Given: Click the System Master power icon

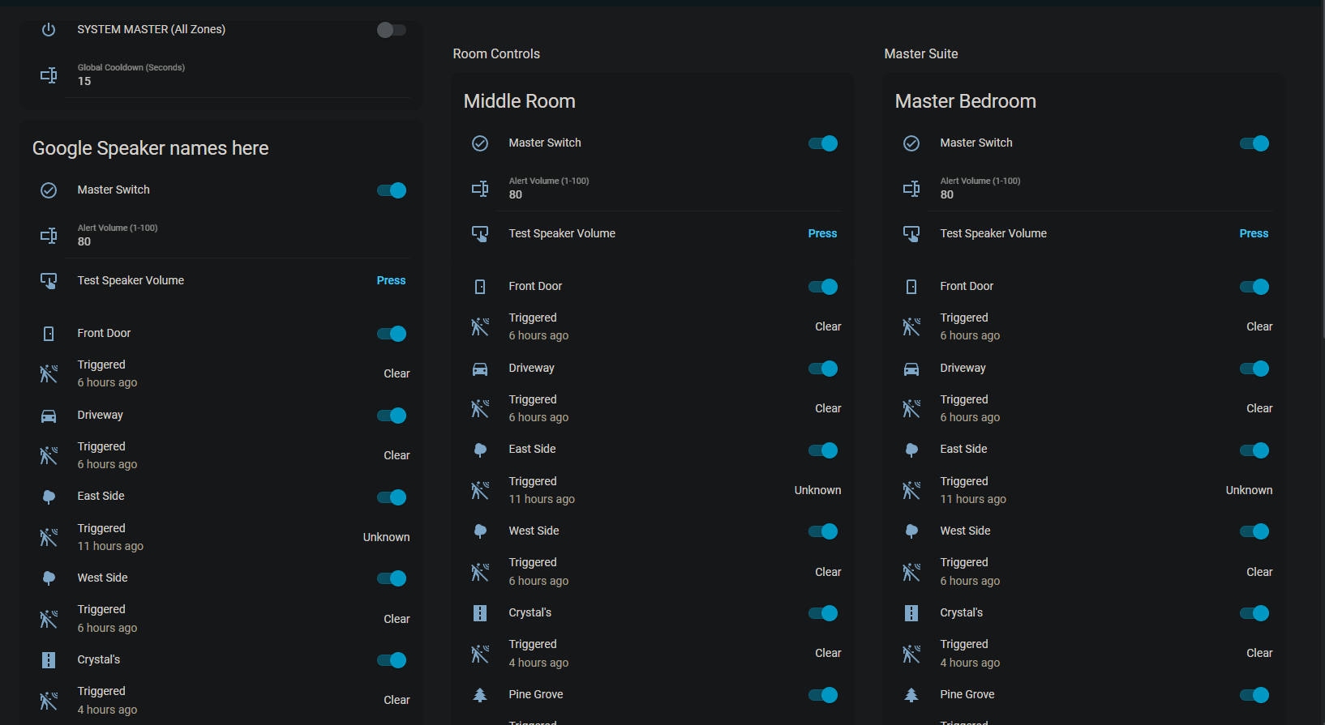Looking at the screenshot, I should pos(49,30).
